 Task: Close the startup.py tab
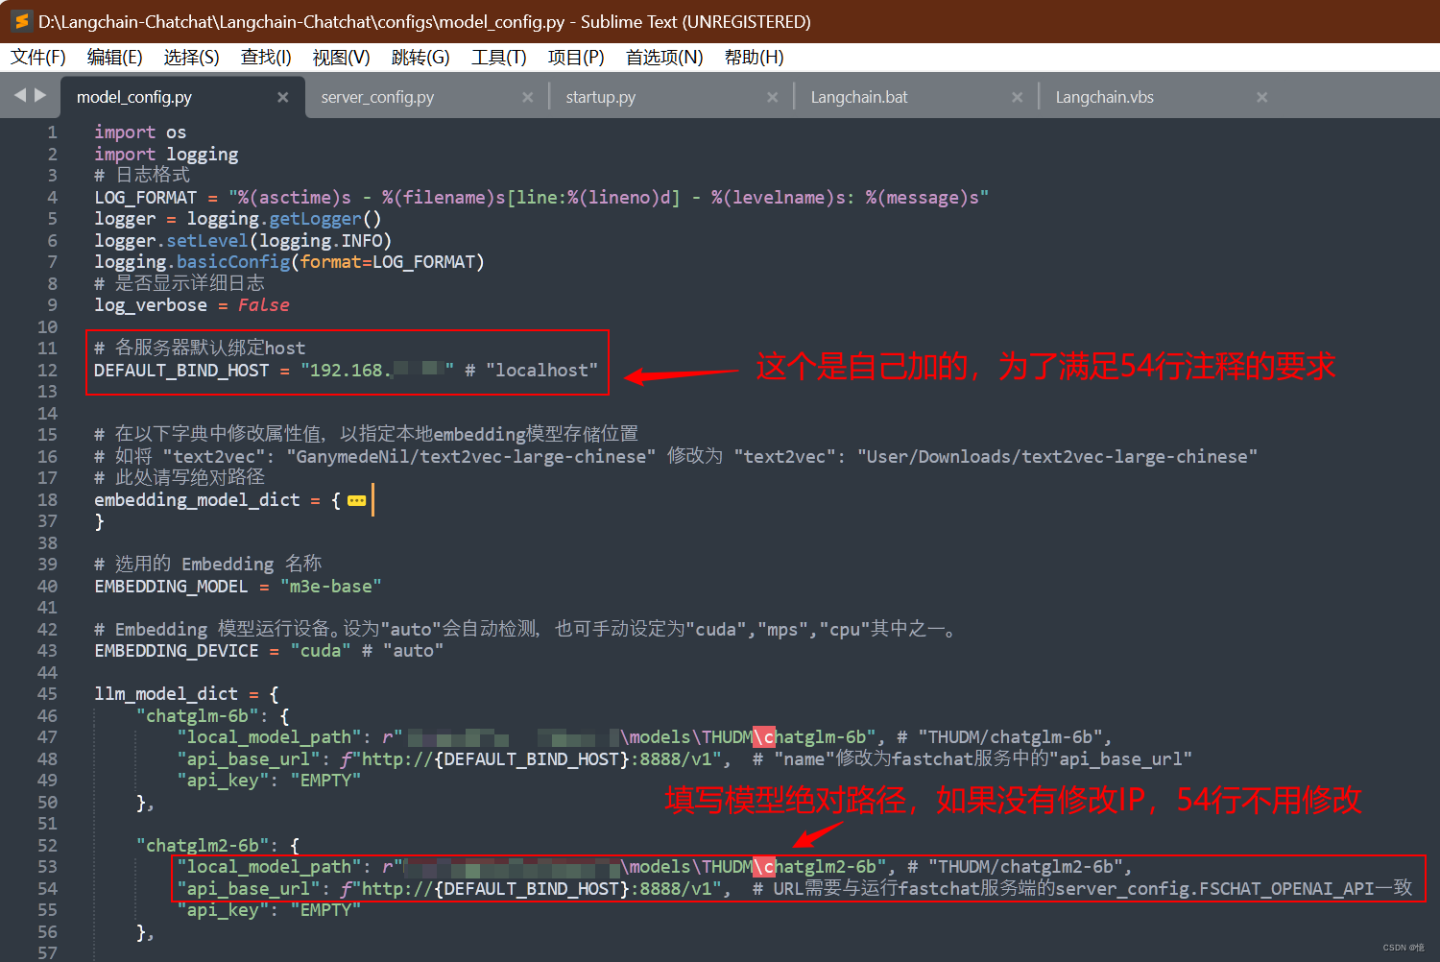click(x=772, y=97)
